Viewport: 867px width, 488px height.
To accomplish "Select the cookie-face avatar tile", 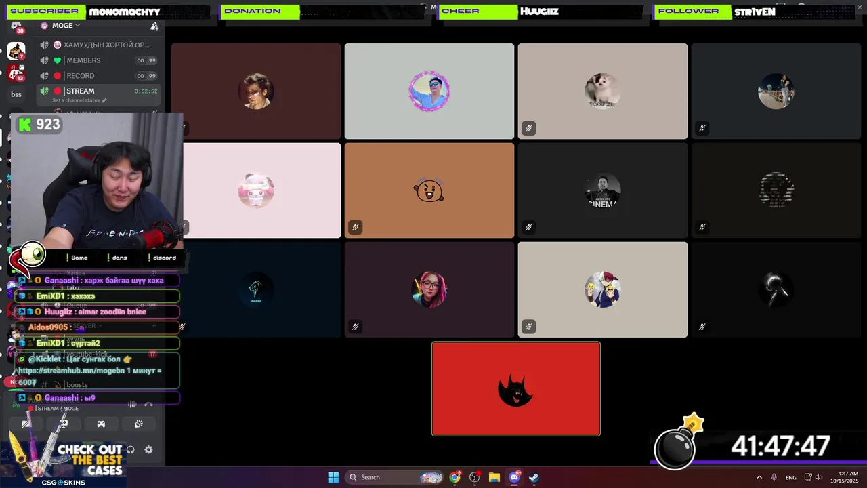I will click(429, 190).
